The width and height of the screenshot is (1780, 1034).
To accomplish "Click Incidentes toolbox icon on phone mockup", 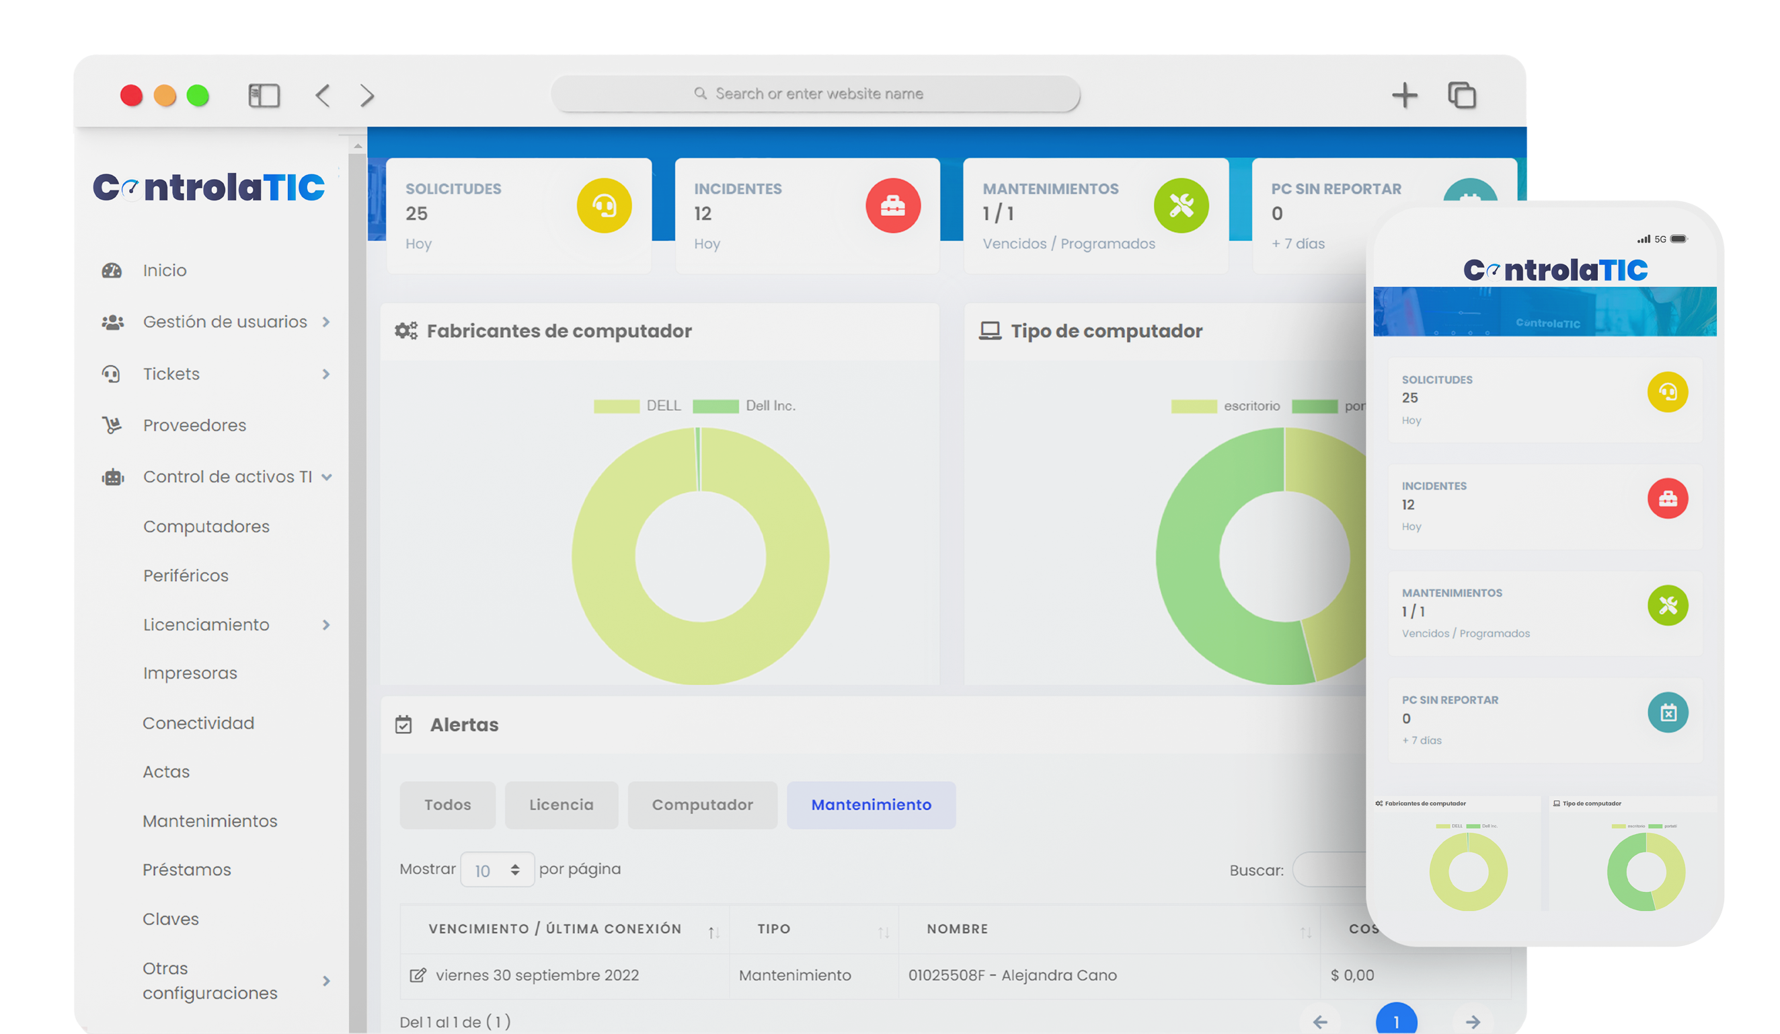I will tap(1668, 498).
